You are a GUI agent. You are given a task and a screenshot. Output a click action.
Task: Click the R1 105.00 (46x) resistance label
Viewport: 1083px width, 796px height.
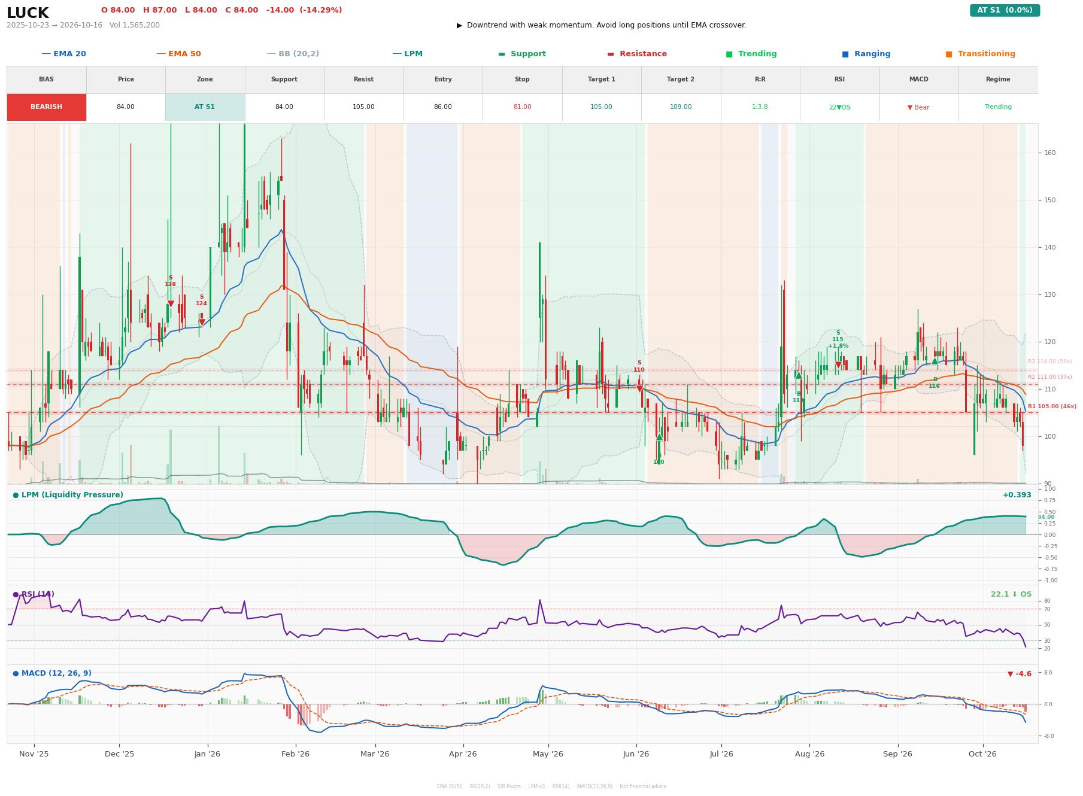click(x=1052, y=406)
